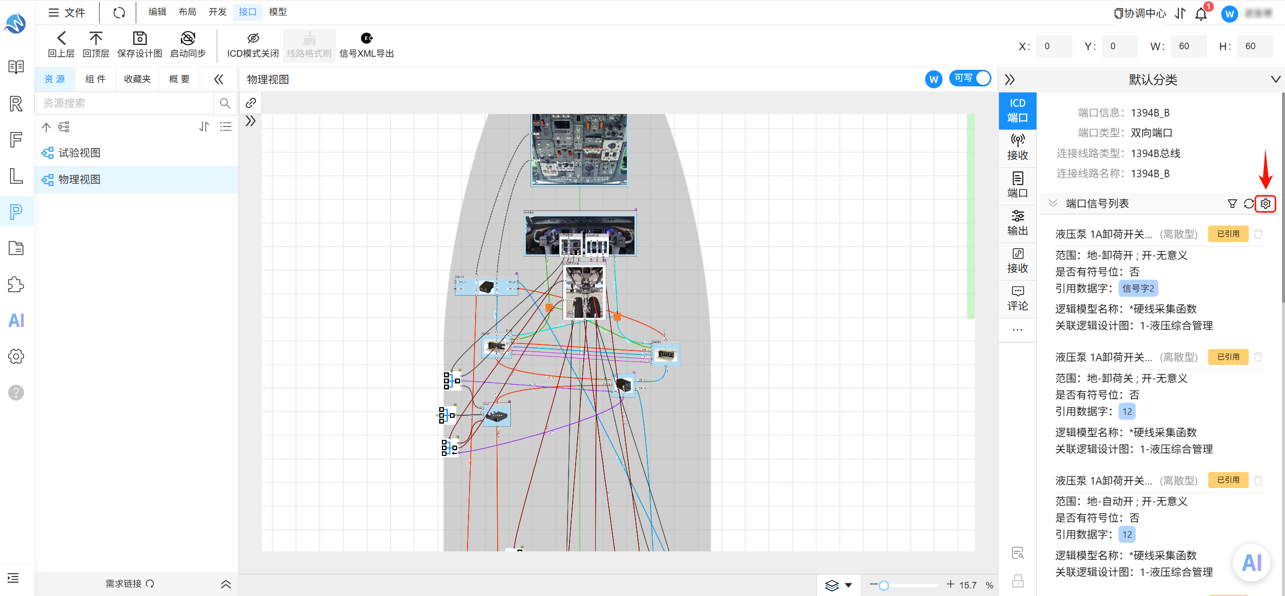Click the 回上层 back arrow icon
The image size is (1285, 596).
(61, 38)
